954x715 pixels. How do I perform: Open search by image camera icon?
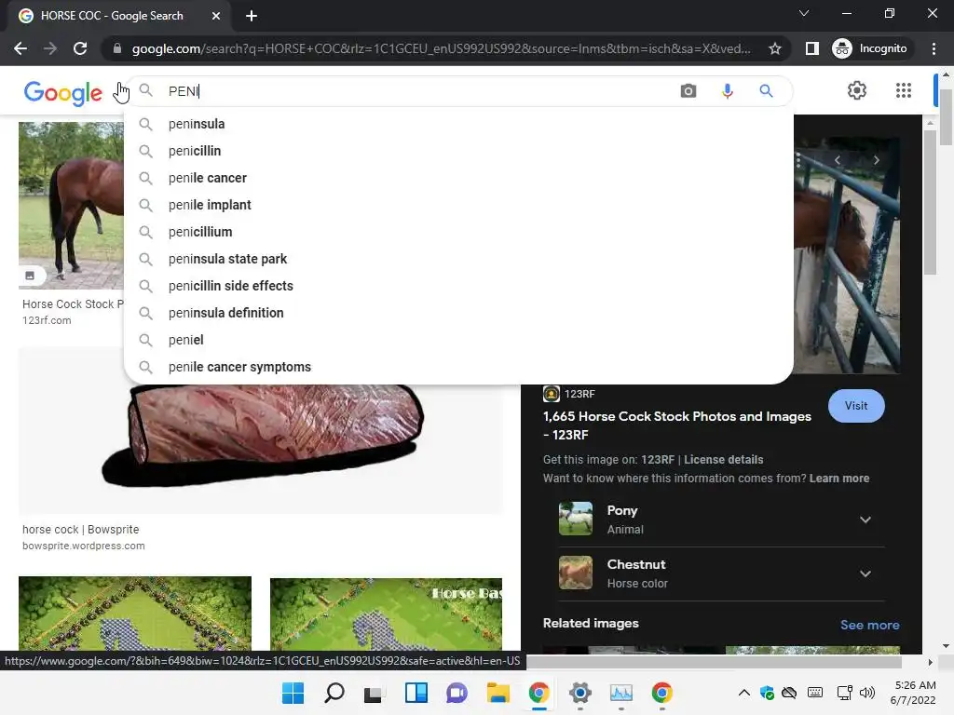[688, 91]
